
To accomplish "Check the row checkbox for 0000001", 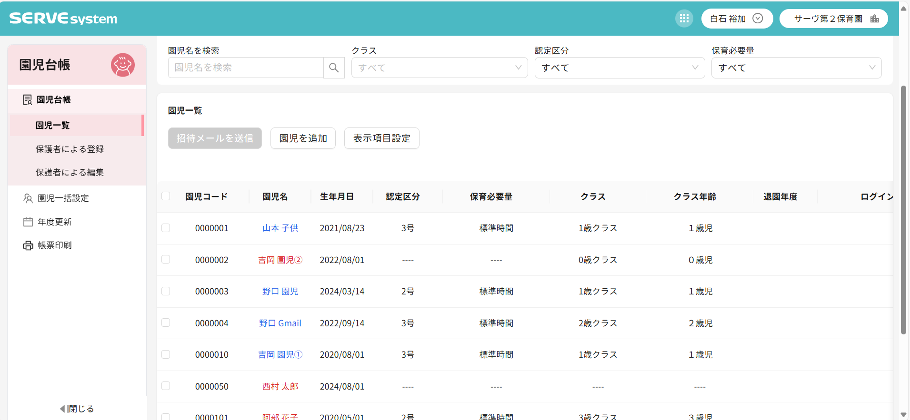I will click(166, 228).
